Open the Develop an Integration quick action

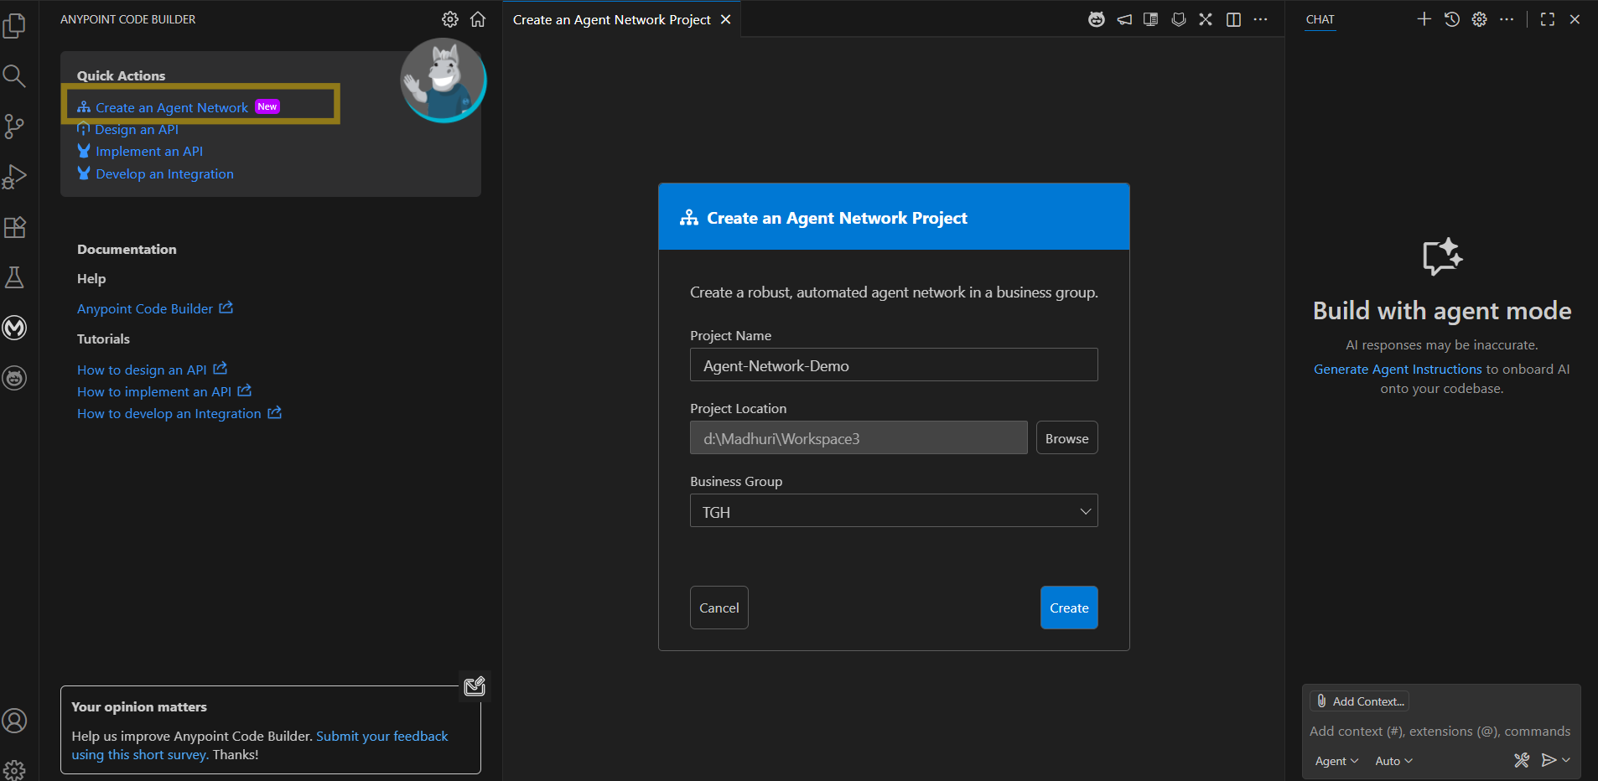(x=164, y=174)
